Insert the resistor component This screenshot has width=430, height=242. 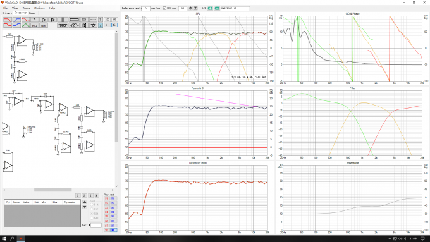pyautogui.click(x=74, y=20)
